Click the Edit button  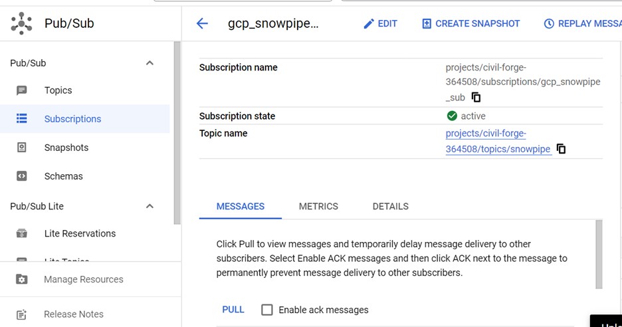pos(380,23)
